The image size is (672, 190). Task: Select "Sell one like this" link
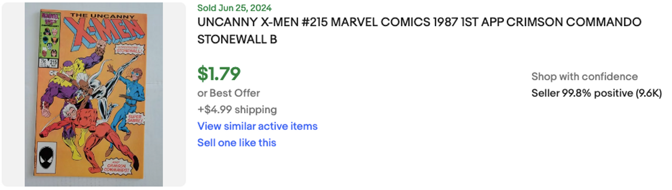[237, 143]
